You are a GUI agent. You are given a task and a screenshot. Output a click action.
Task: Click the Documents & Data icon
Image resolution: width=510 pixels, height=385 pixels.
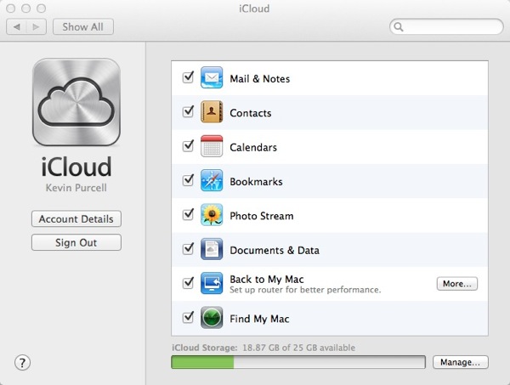tap(212, 249)
